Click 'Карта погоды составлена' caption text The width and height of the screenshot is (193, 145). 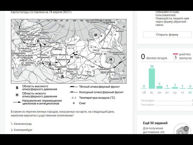[x=41, y=12]
